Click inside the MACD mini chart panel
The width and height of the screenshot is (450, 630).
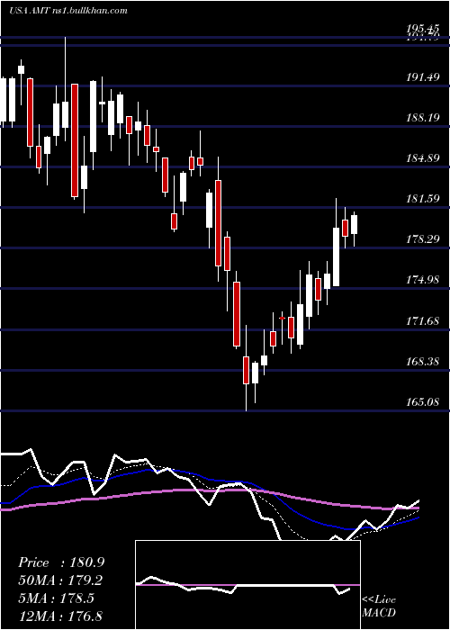pos(247,585)
